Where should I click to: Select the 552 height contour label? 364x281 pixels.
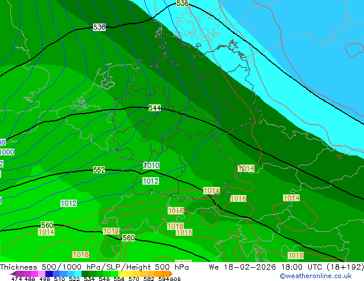click(x=99, y=170)
